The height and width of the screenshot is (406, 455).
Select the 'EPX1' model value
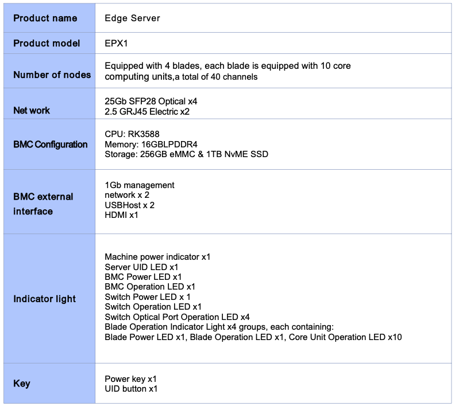click(x=117, y=44)
